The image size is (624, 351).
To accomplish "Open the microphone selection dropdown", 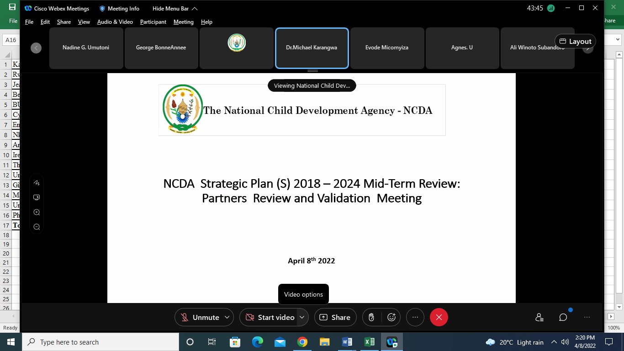I will (227, 317).
